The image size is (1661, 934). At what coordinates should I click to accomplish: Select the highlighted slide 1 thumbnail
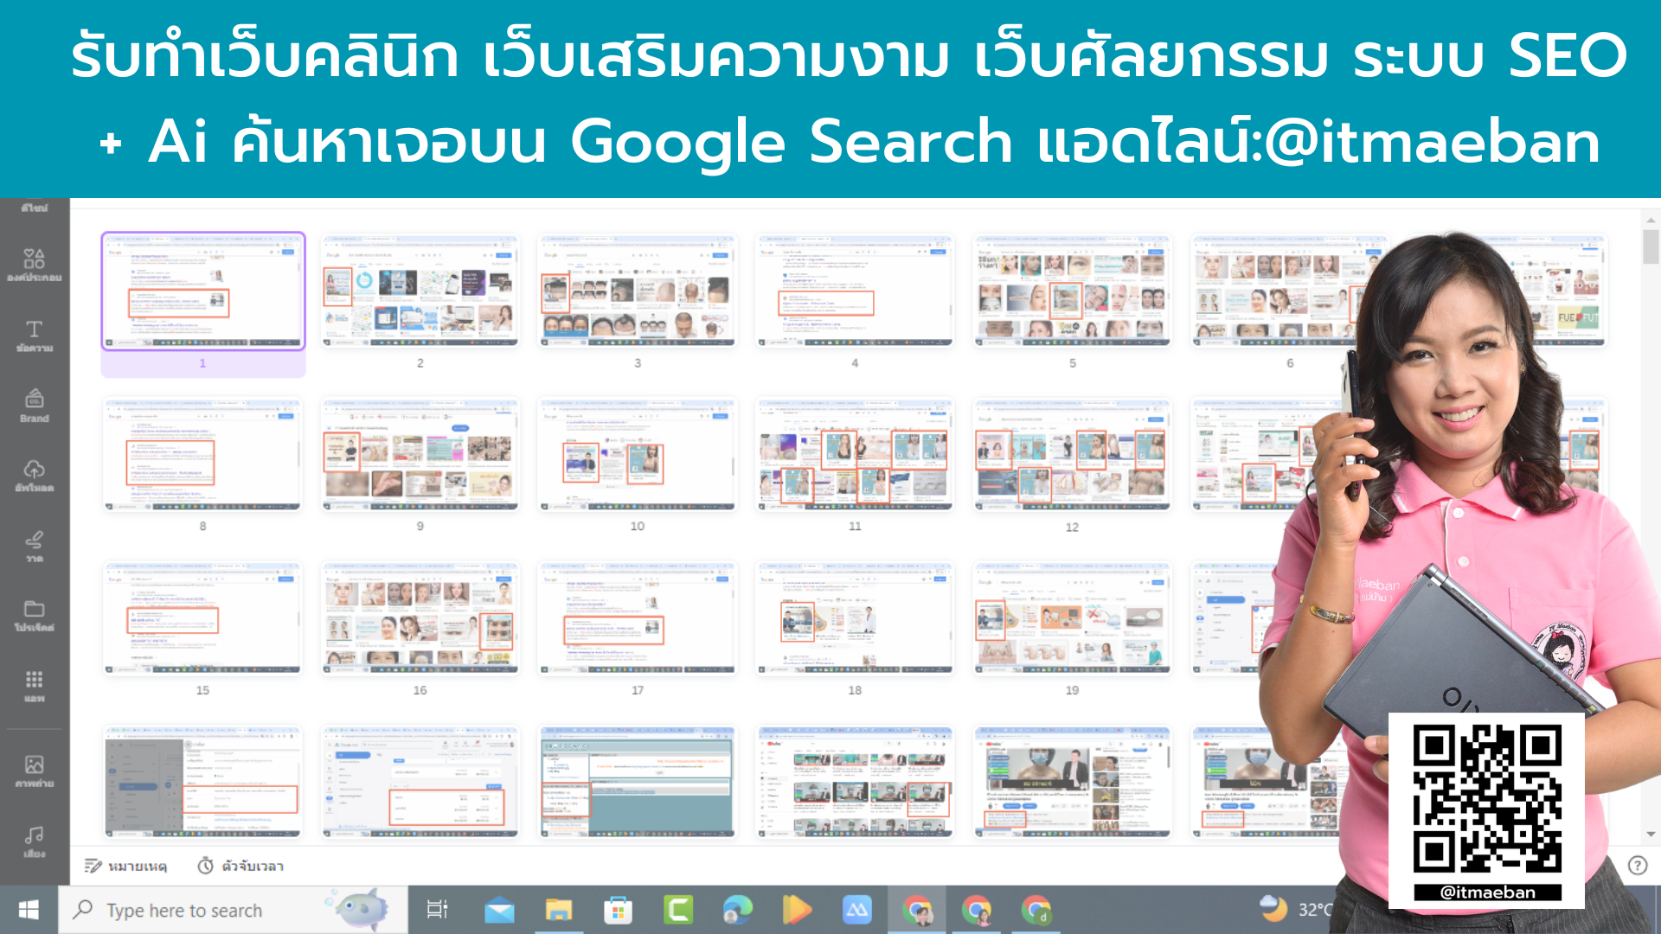[x=202, y=291]
